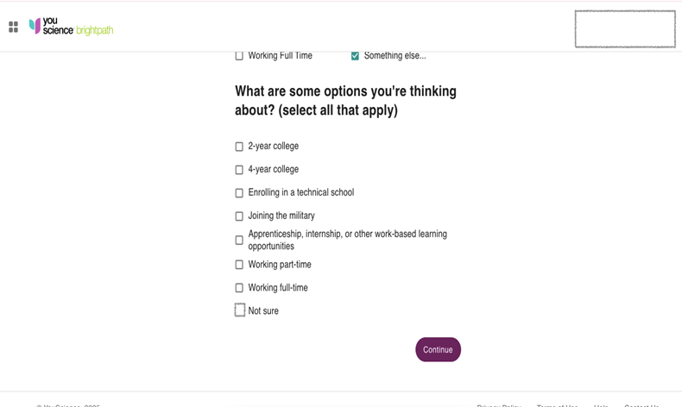Image resolution: width=682 pixels, height=407 pixels.
Task: Check the Working part-time checkbox
Action: [239, 265]
